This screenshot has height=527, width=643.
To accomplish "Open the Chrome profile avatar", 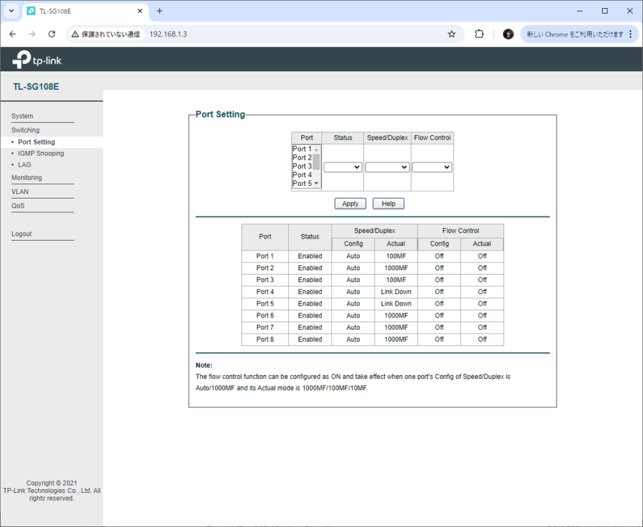I will point(509,34).
